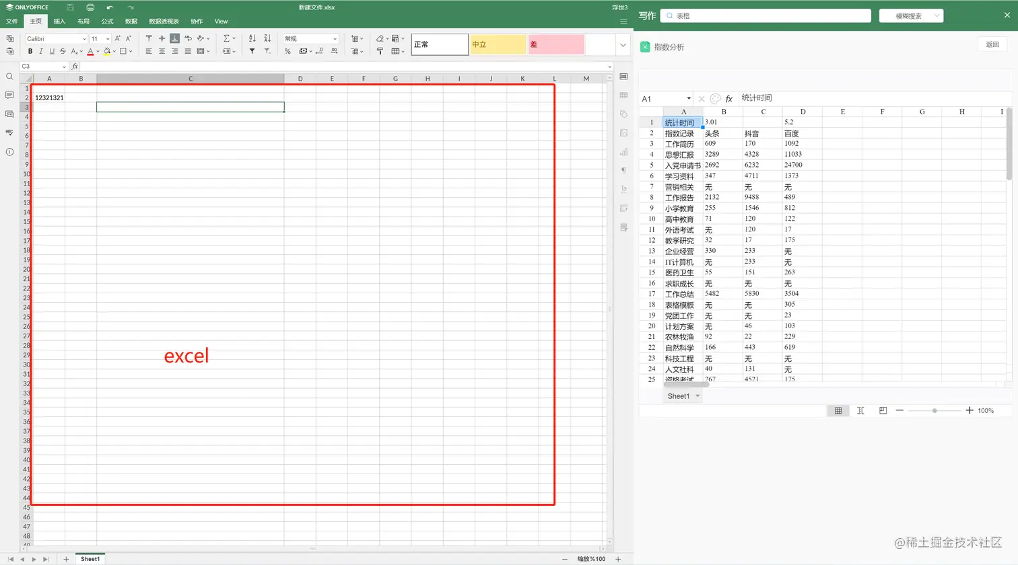Click the Undo arrow icon

[110, 7]
